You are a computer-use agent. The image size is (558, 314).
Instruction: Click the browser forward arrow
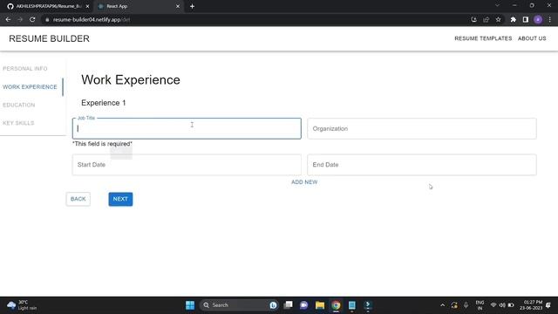[20, 19]
